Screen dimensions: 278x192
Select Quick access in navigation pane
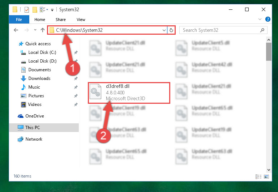(38, 44)
